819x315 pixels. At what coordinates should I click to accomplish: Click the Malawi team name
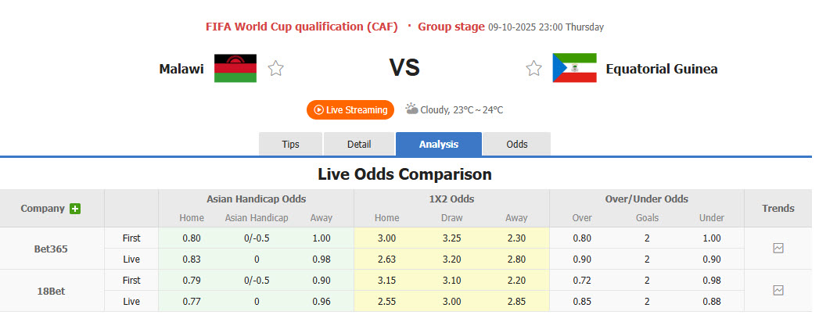coord(181,69)
